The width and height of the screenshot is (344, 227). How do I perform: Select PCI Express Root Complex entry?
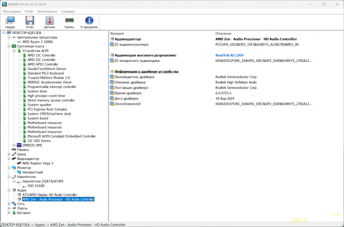click(x=47, y=109)
